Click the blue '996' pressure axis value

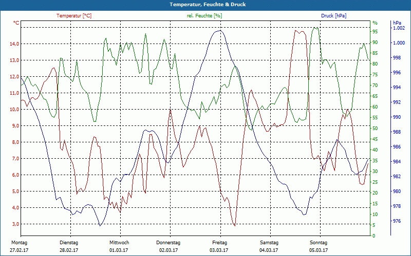tap(397, 73)
